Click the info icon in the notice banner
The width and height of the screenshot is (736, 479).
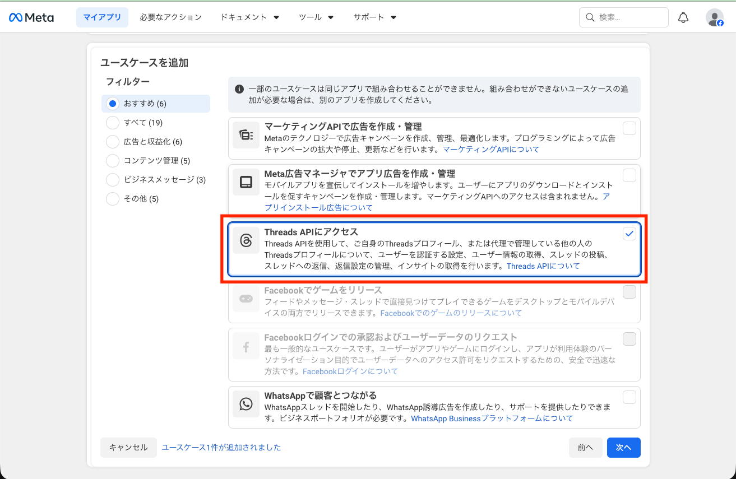[239, 89]
